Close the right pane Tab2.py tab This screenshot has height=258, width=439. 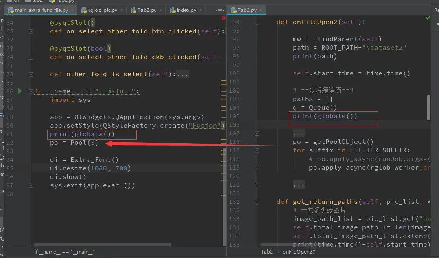[261, 10]
